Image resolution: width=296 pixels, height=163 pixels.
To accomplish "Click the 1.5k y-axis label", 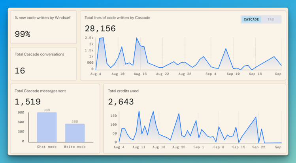I will [x=89, y=50].
